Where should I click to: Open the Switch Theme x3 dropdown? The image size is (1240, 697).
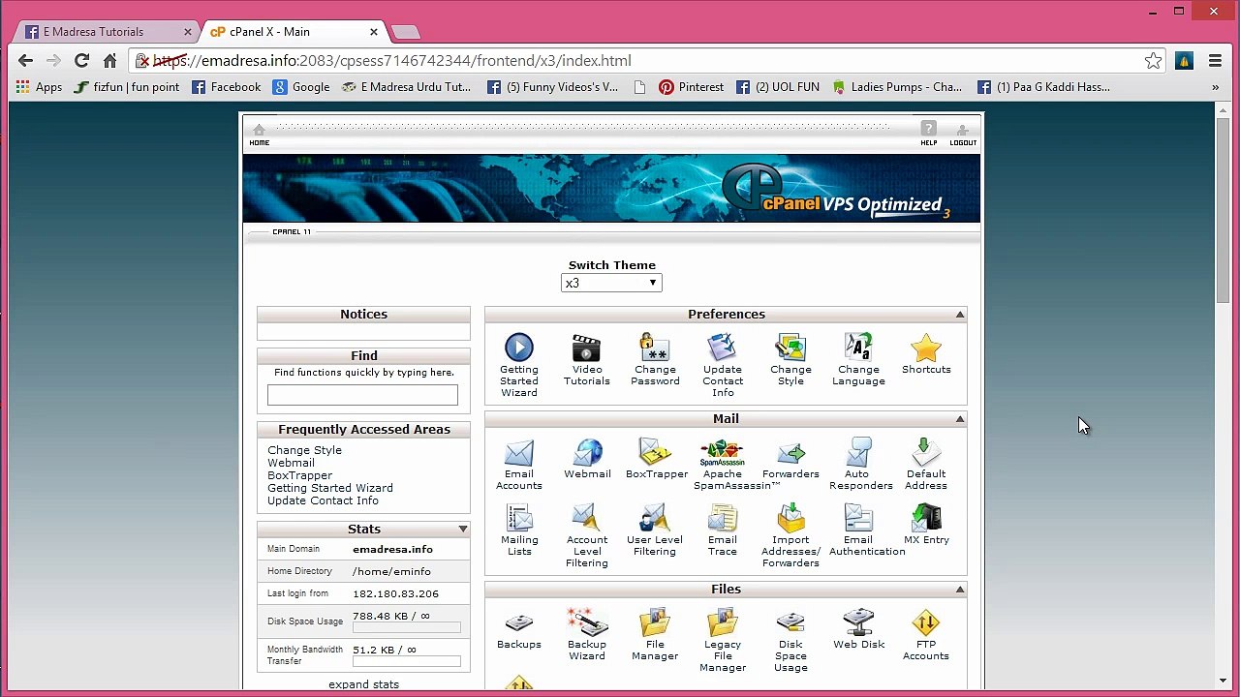click(611, 283)
